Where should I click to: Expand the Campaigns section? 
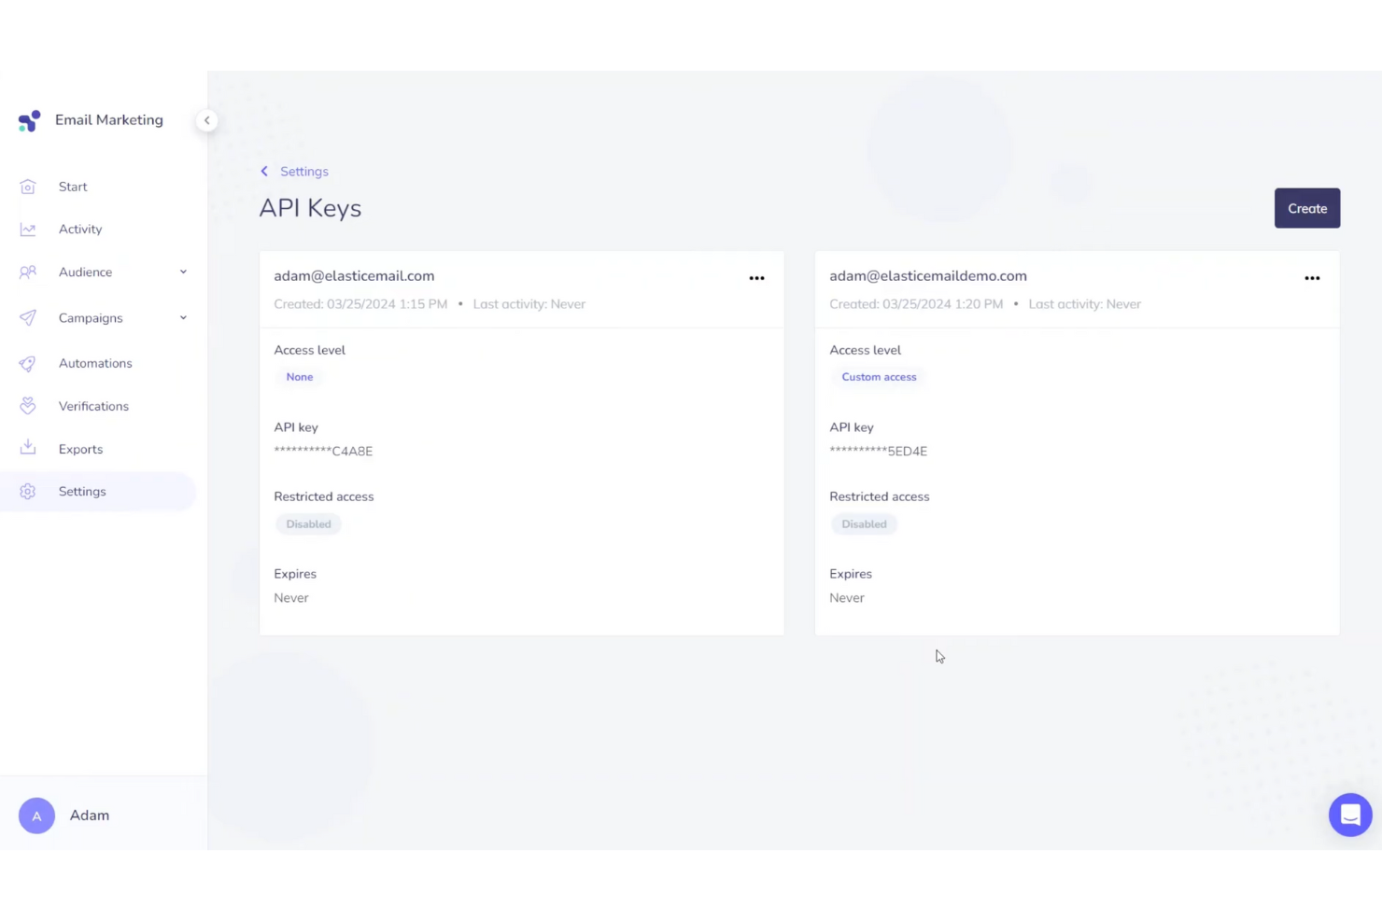[183, 317]
